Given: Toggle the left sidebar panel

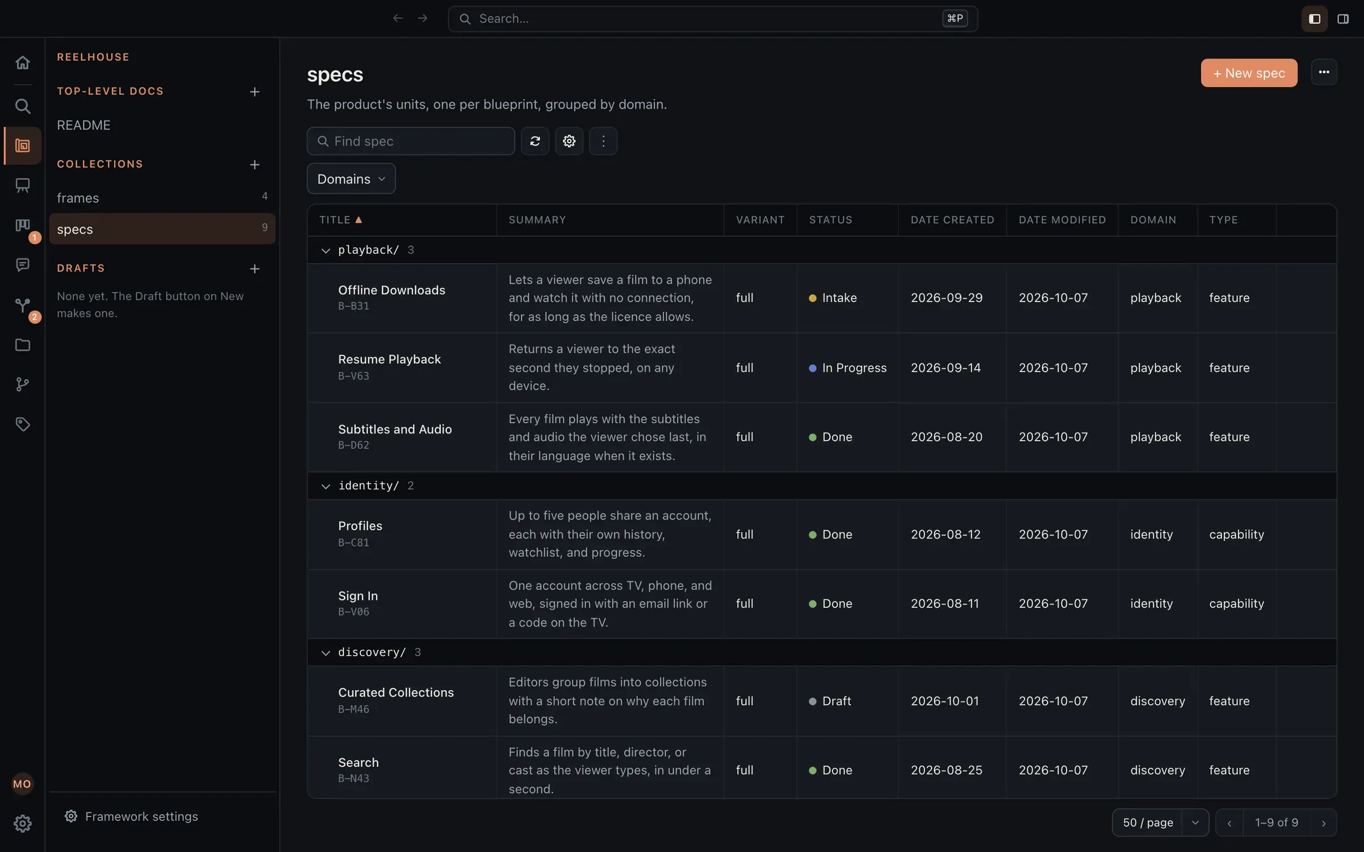Looking at the screenshot, I should pos(1314,19).
